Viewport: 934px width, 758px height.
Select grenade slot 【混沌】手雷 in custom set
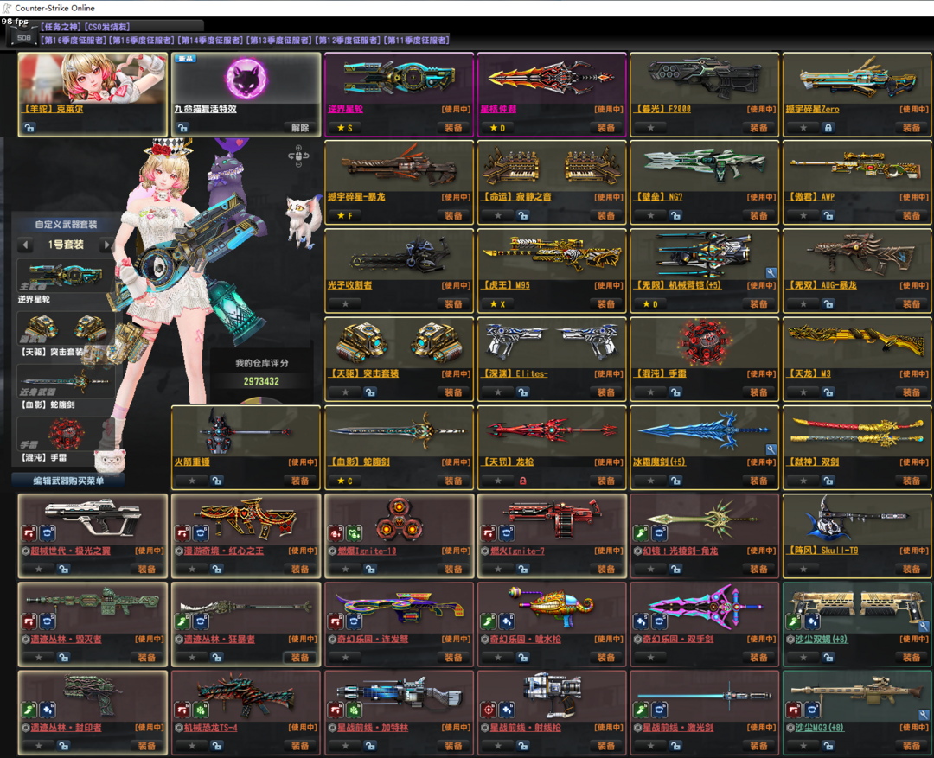(x=66, y=434)
